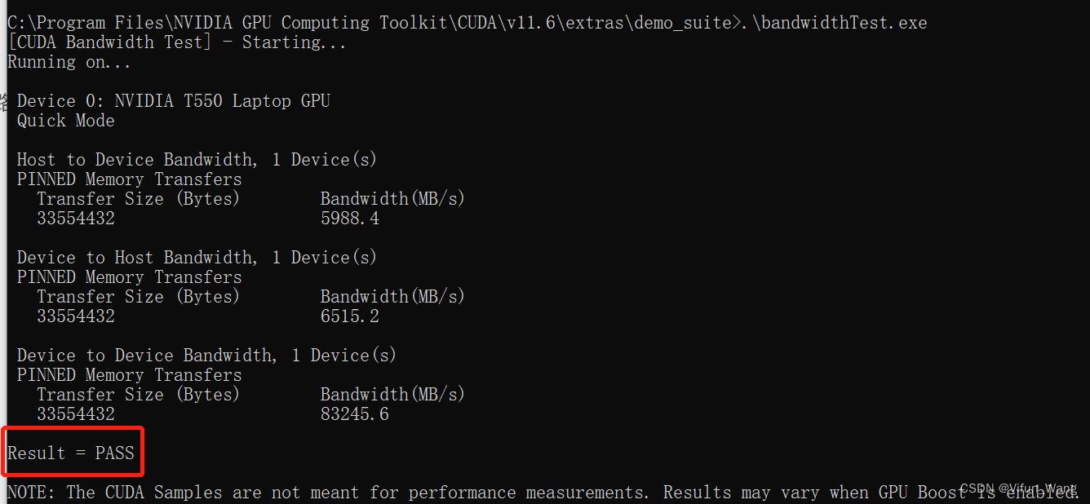Click the highlighted Result = PASS text

[x=71, y=453]
